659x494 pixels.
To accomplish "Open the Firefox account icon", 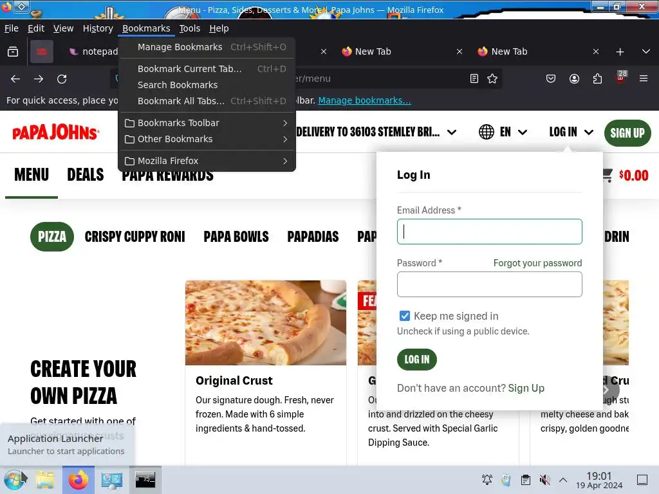I will click(574, 78).
